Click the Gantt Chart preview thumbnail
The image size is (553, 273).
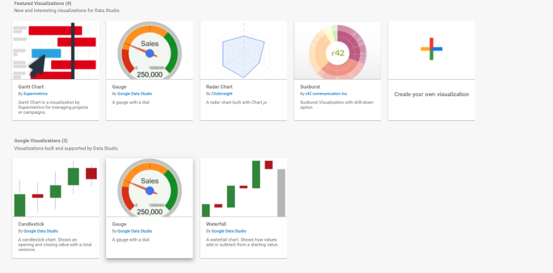click(55, 50)
